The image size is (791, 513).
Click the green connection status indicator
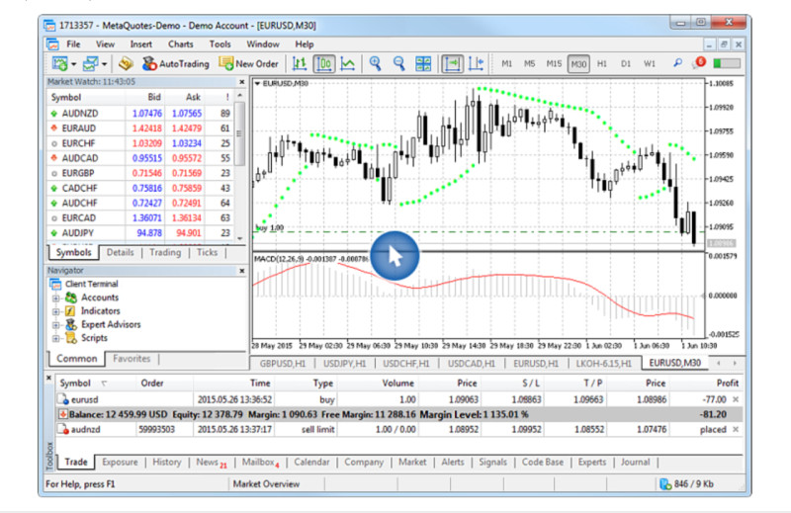pyautogui.click(x=726, y=63)
